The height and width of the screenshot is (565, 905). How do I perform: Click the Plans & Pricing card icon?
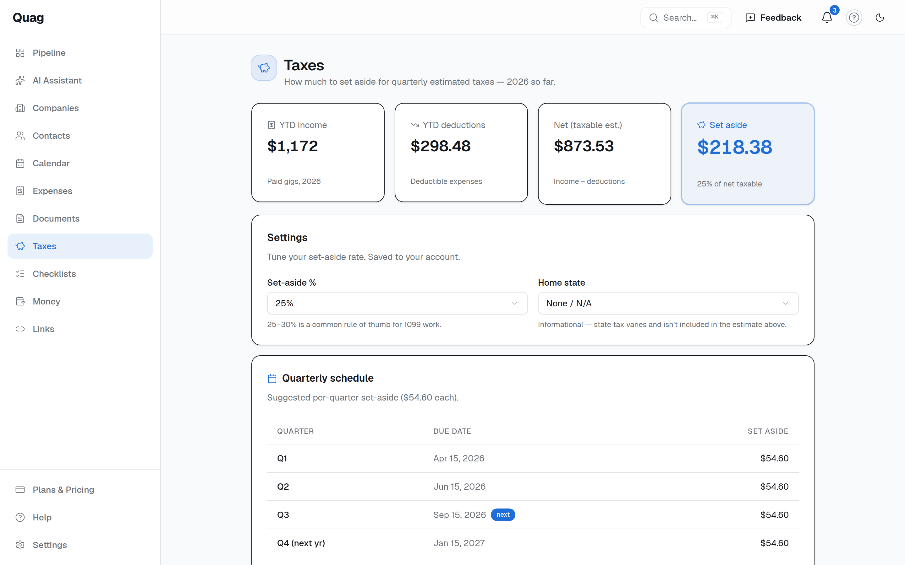point(20,490)
